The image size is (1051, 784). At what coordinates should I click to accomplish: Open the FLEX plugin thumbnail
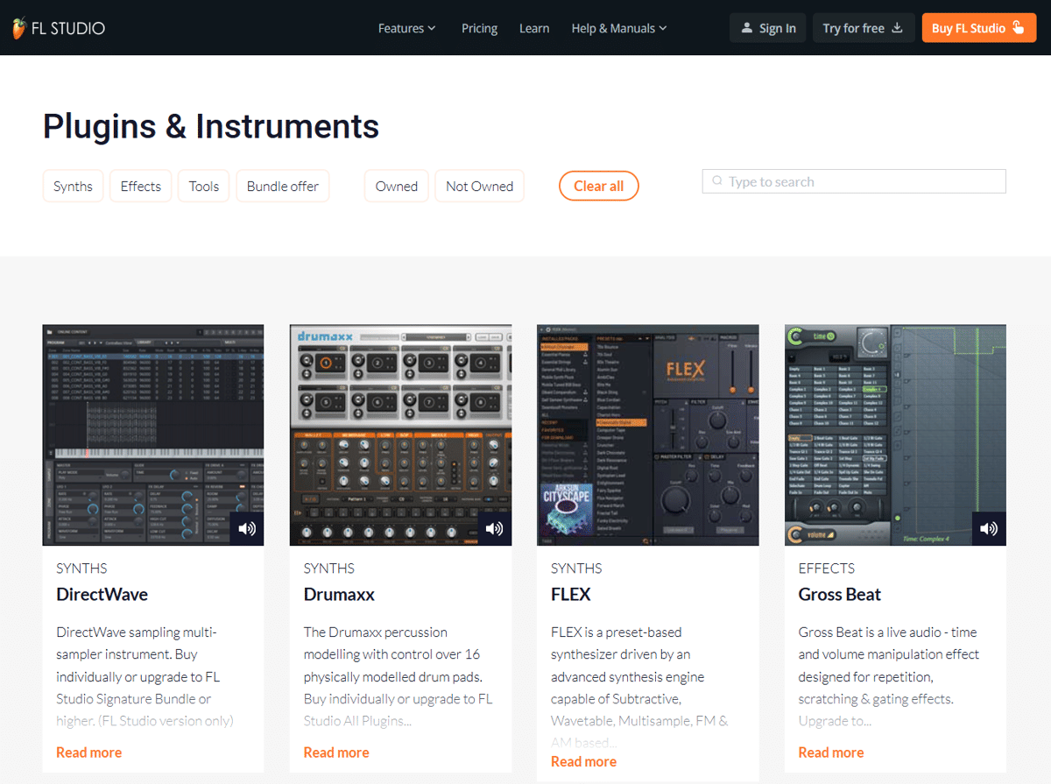click(x=647, y=434)
